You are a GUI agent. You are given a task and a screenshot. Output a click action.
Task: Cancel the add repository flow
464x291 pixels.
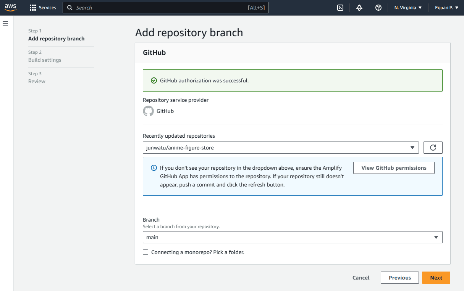pos(361,278)
